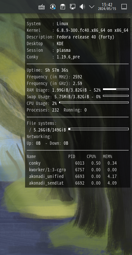Open the virtual keyboard tray icon
The image size is (132, 255).
point(42,7)
